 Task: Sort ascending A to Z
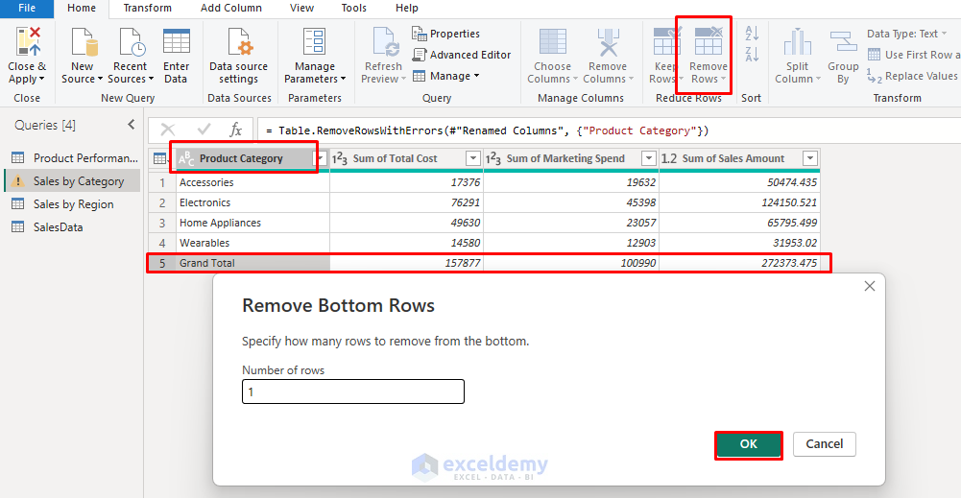[x=752, y=33]
